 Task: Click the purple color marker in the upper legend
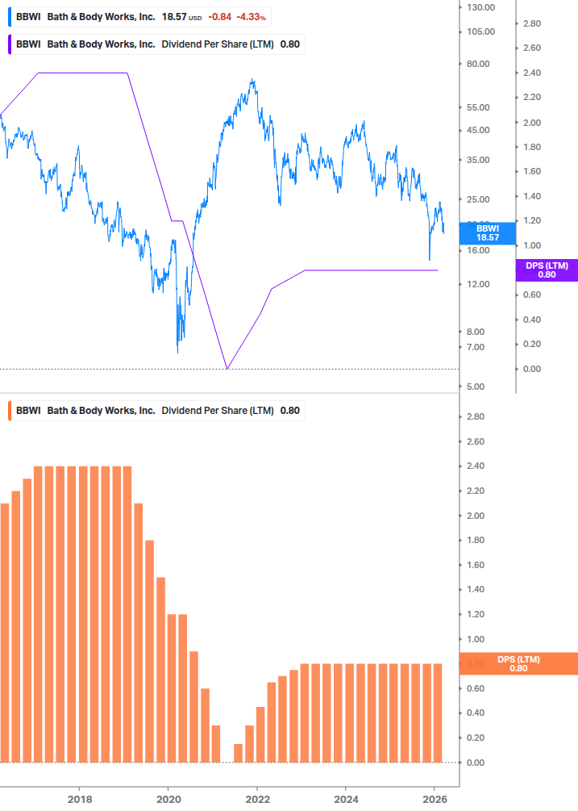coord(9,44)
